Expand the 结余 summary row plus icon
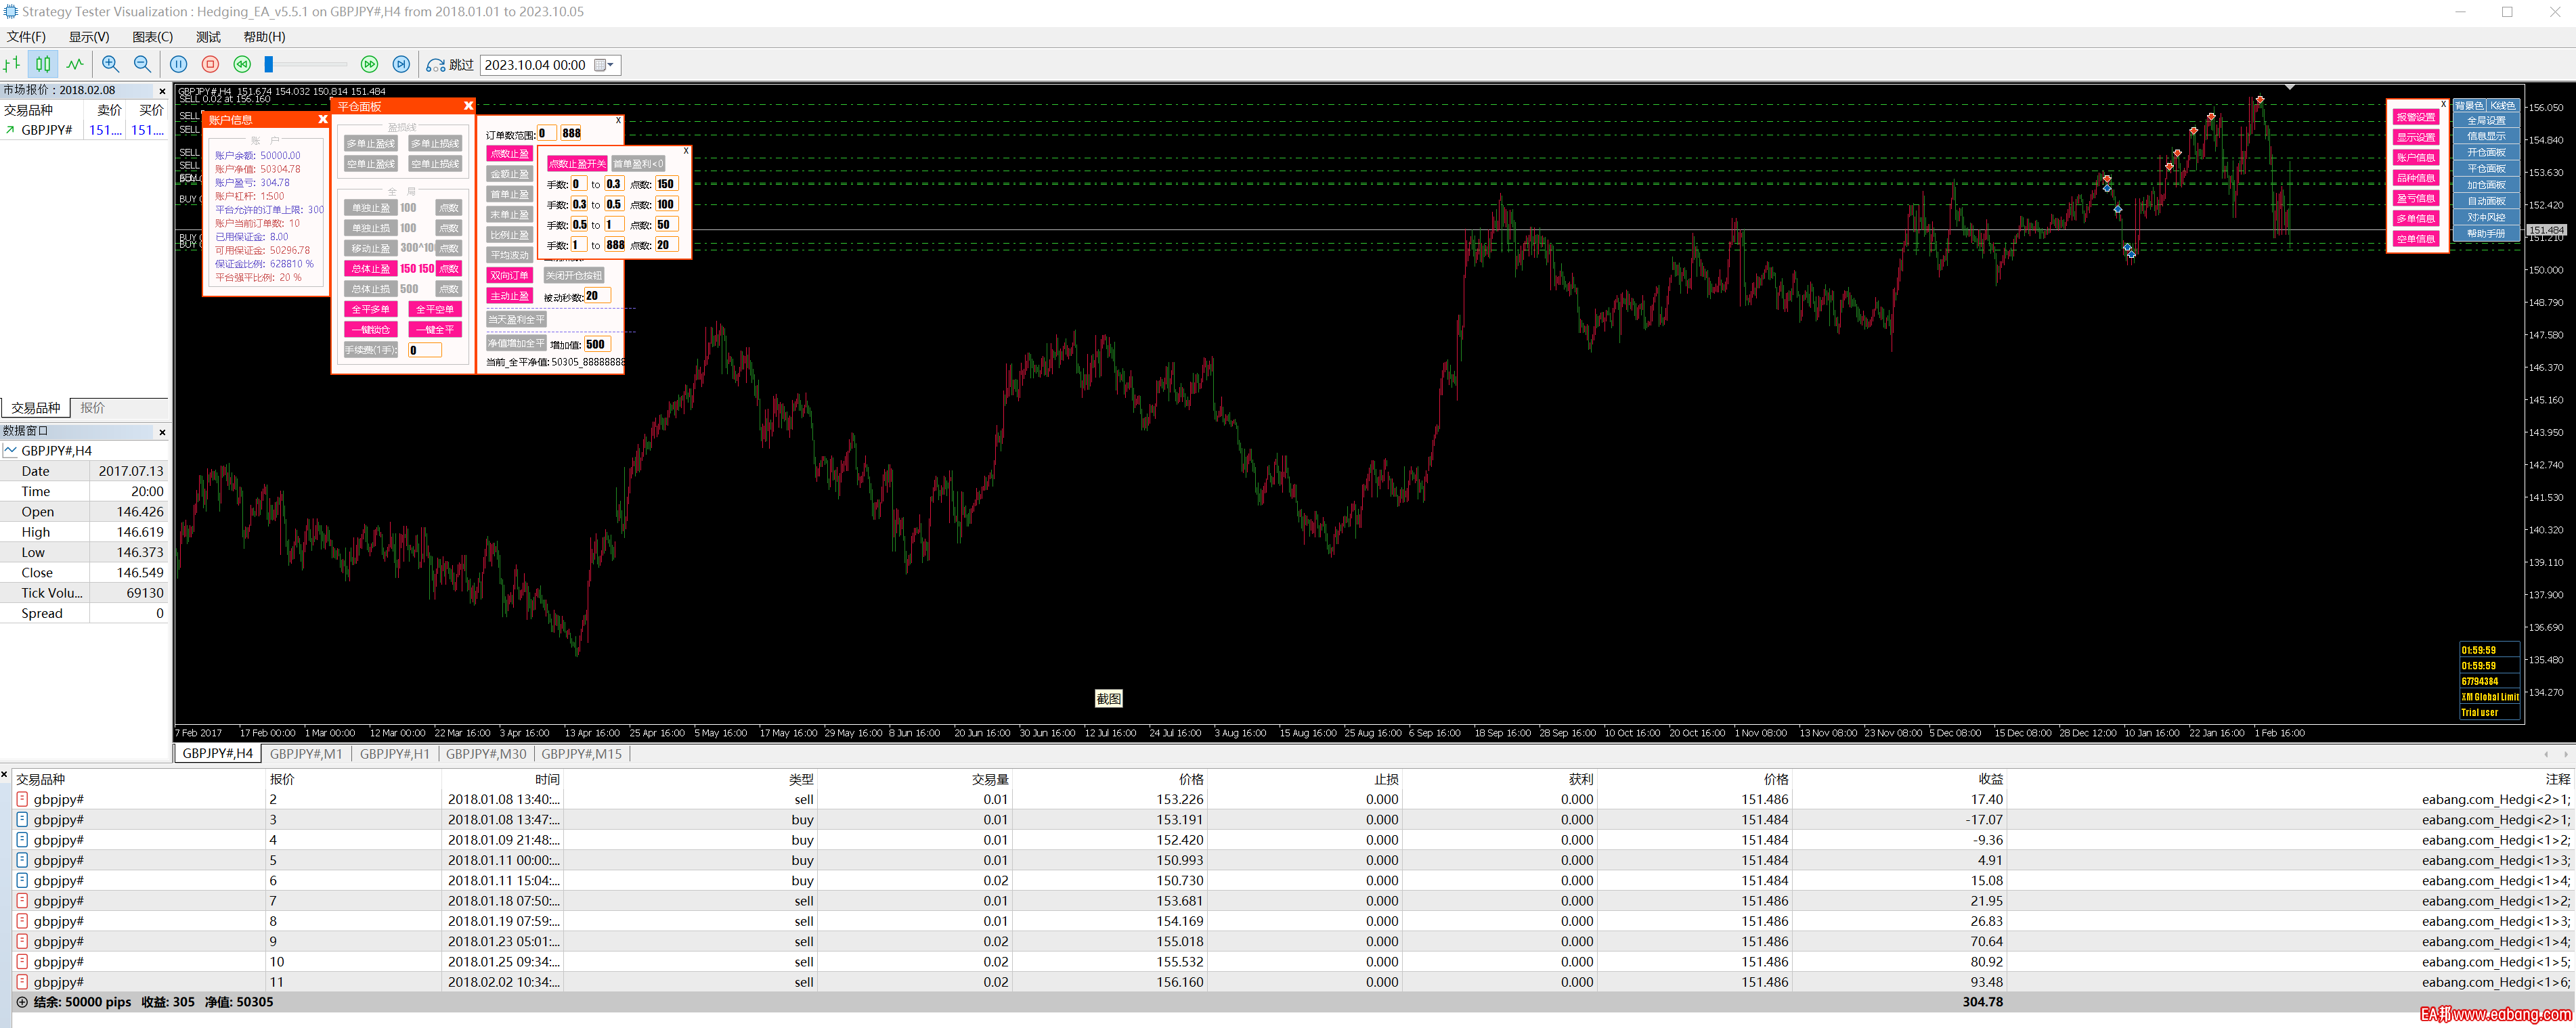This screenshot has height=1028, width=2576. 22,1002
